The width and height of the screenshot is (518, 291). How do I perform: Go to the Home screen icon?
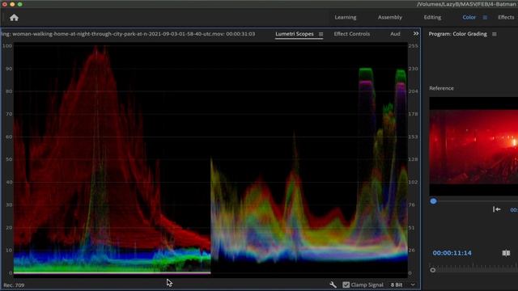click(14, 18)
